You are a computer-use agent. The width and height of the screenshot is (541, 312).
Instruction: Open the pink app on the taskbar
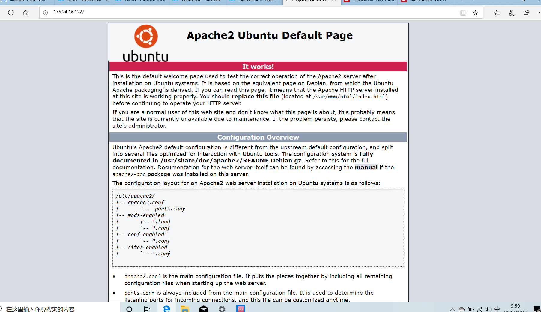pyautogui.click(x=241, y=309)
